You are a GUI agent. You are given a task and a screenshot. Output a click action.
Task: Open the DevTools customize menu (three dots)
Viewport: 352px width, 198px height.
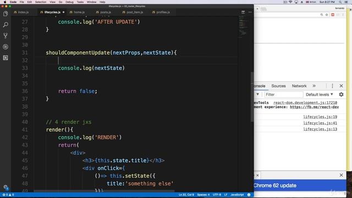point(332,86)
